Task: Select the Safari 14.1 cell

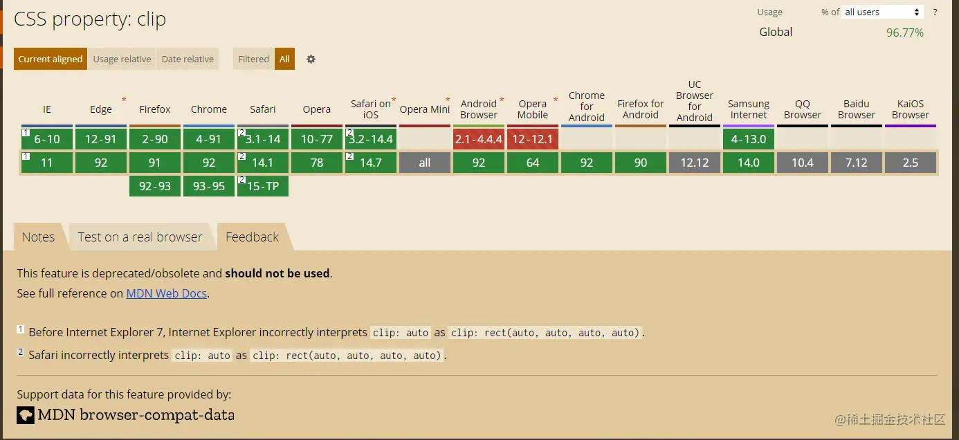Action: coord(263,163)
